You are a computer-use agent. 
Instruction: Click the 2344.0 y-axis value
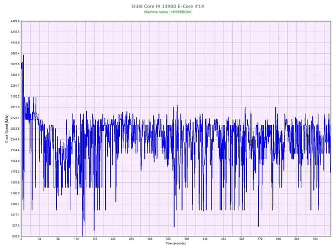click(x=15, y=139)
